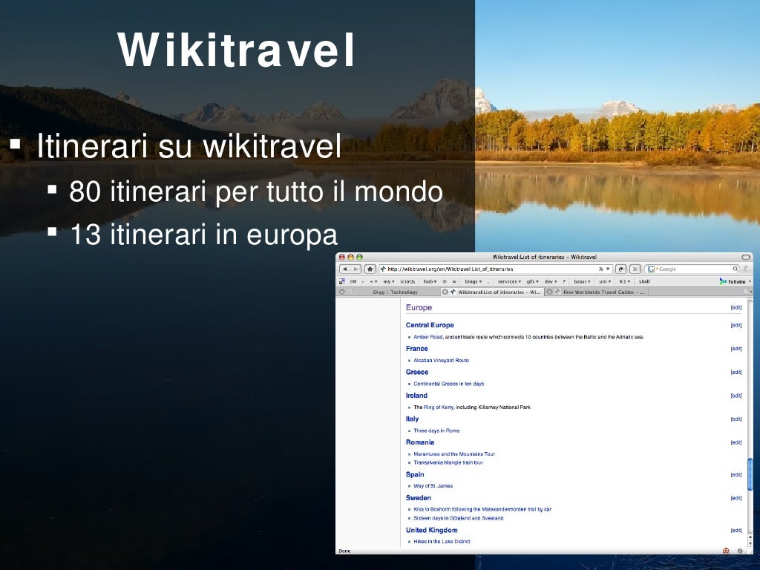760x570 pixels.
Task: Open the 'icio!' bookmark
Action: pos(407,281)
